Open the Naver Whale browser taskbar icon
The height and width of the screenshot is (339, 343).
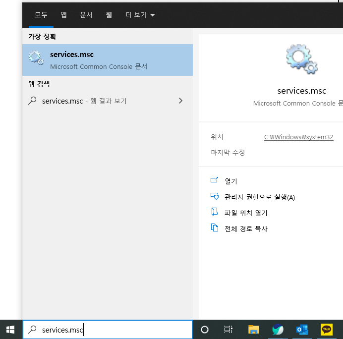(278, 330)
